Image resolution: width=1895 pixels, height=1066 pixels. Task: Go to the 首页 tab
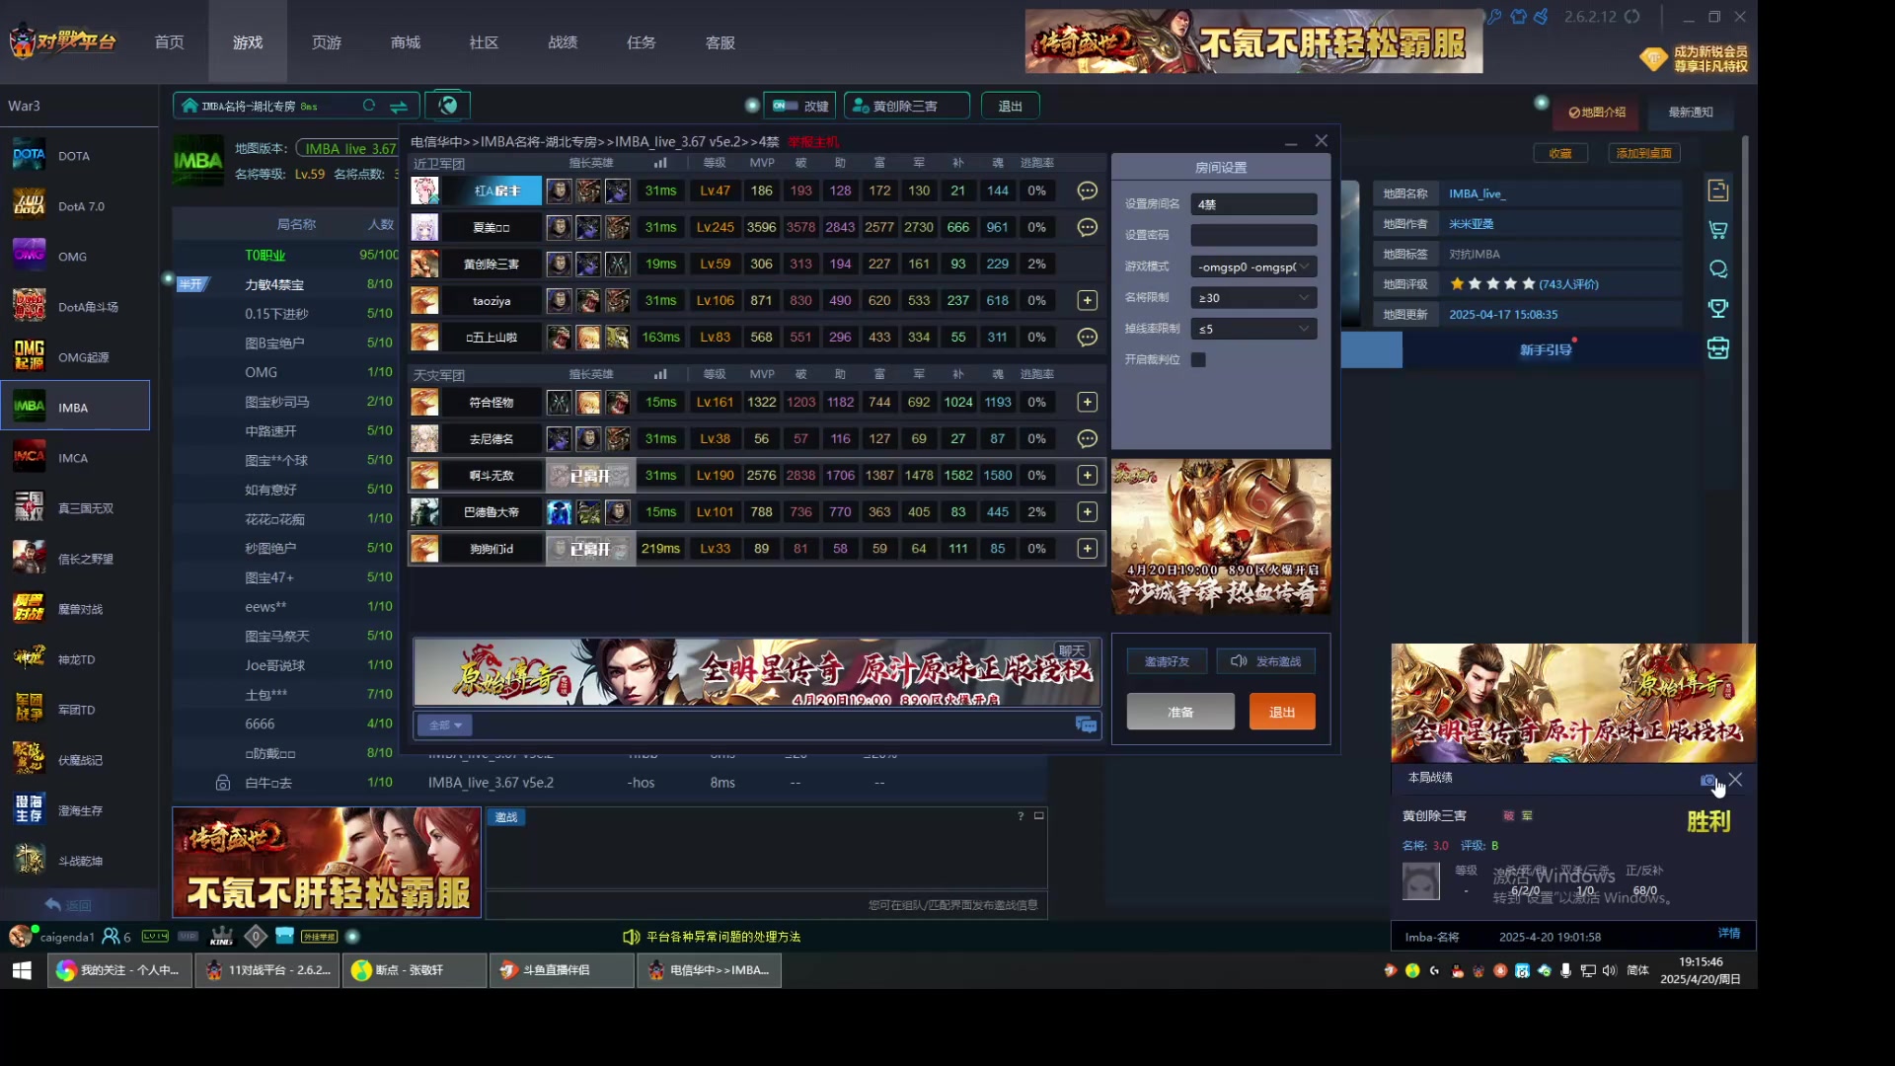pos(169,42)
